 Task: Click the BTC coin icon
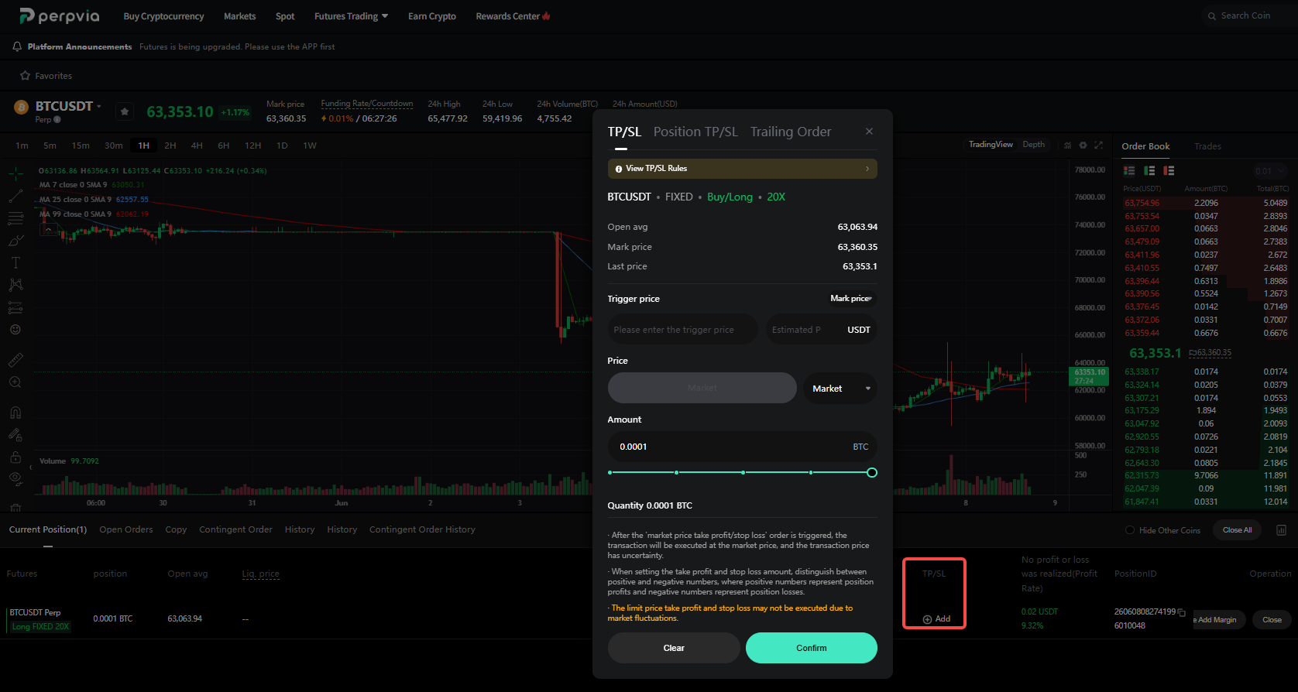tap(21, 107)
